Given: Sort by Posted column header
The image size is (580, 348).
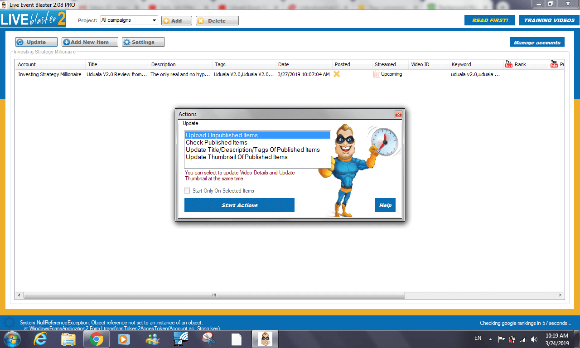Looking at the screenshot, I should 353,64.
